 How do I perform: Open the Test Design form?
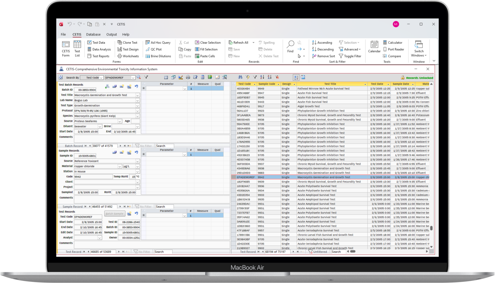128,49
